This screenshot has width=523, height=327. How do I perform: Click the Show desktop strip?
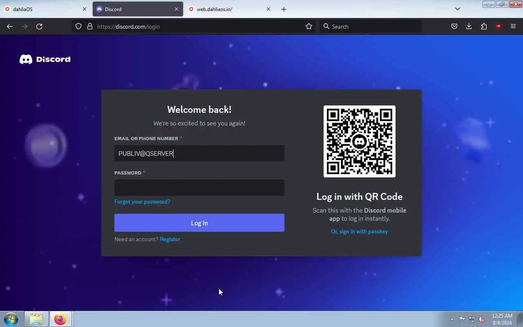520,319
